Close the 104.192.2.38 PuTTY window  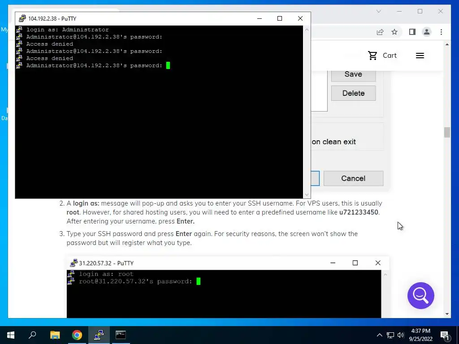300,18
